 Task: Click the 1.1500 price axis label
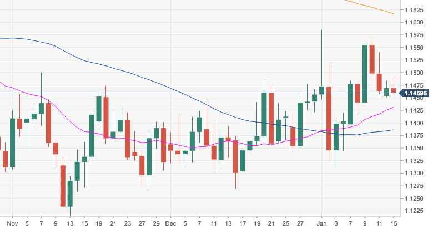[414, 73]
